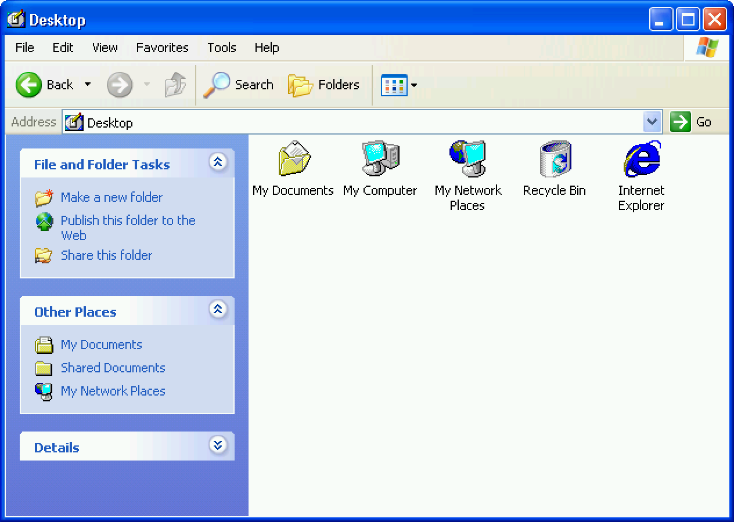Click the Make a new folder link
The image size is (734, 522).
pyautogui.click(x=111, y=197)
